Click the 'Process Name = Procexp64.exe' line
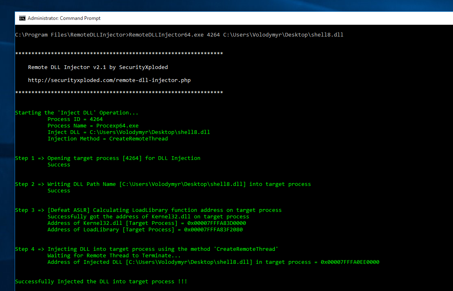Image resolution: width=453 pixels, height=291 pixels. pyautogui.click(x=93, y=126)
